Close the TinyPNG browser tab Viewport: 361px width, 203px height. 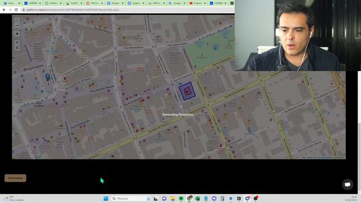81,3
